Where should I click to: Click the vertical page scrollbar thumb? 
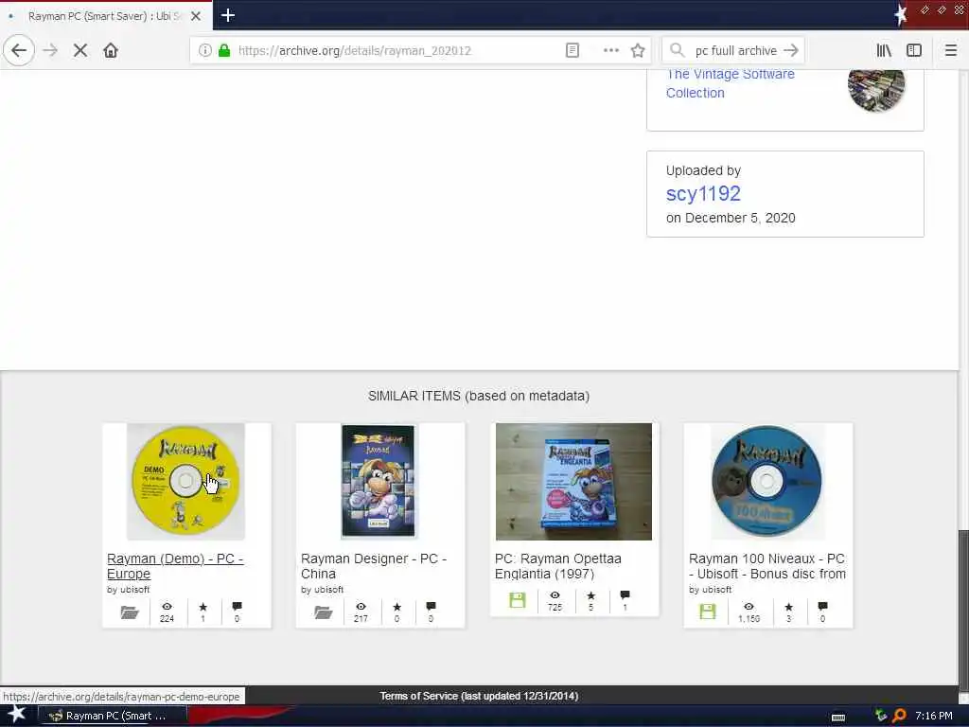[x=963, y=612]
